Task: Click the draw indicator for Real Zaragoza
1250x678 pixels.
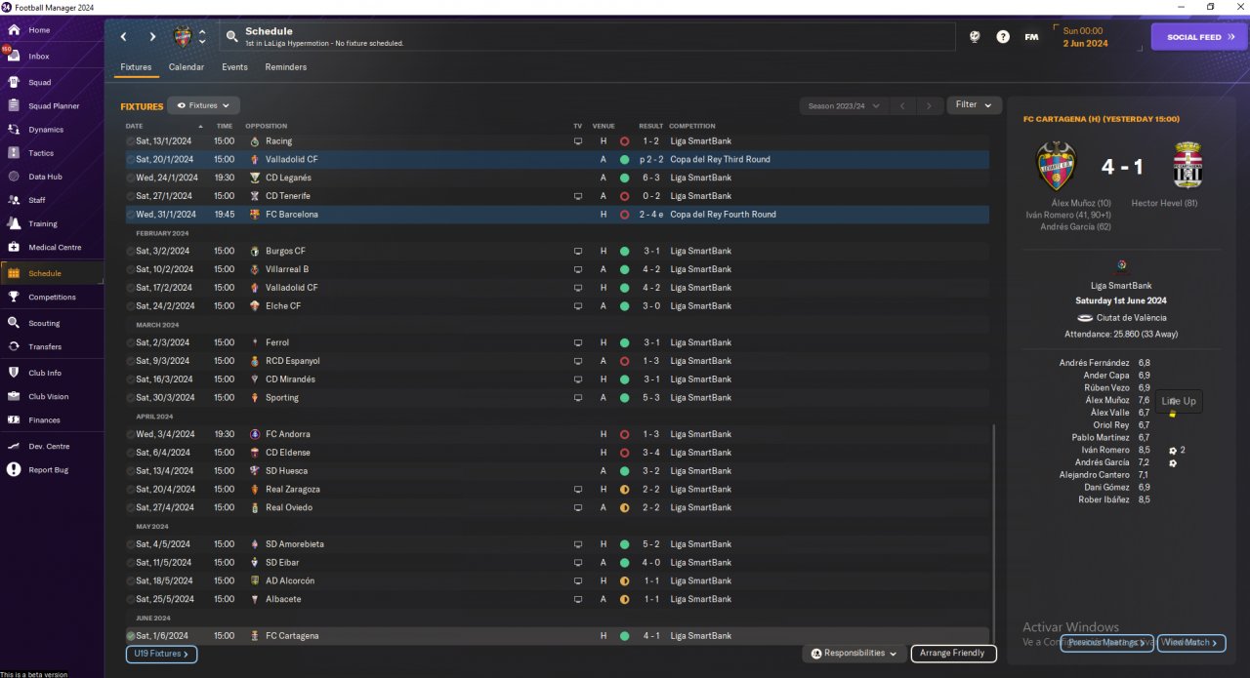Action: (624, 490)
